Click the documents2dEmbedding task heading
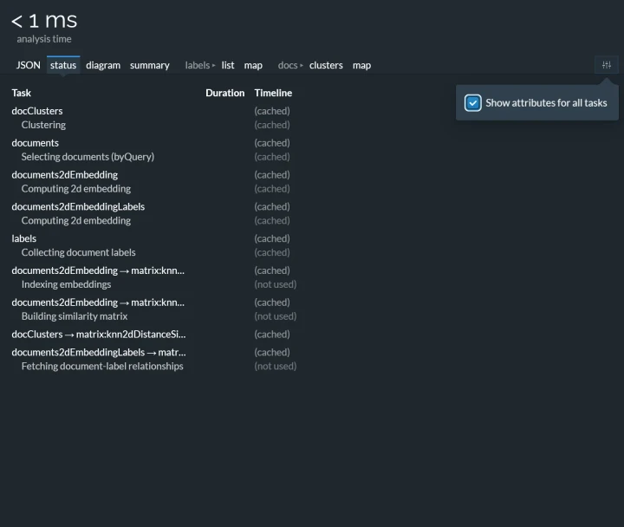624x527 pixels. click(x=64, y=175)
